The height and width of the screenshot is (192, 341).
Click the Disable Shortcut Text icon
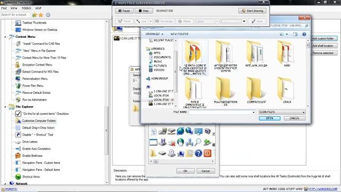tap(18, 135)
